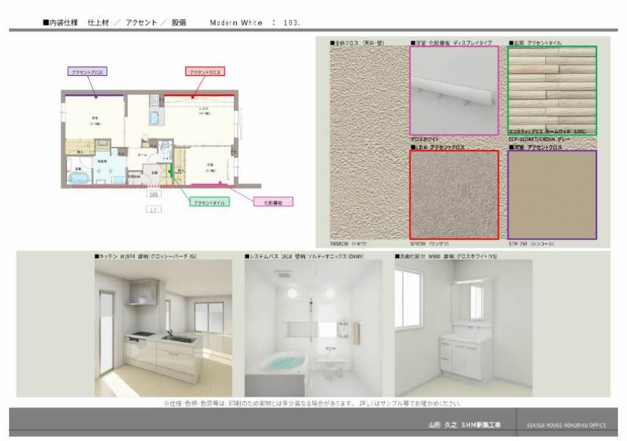Open the kitchen W1974 rendering image
Viewport: 627px width, 441px height.
tap(163, 328)
